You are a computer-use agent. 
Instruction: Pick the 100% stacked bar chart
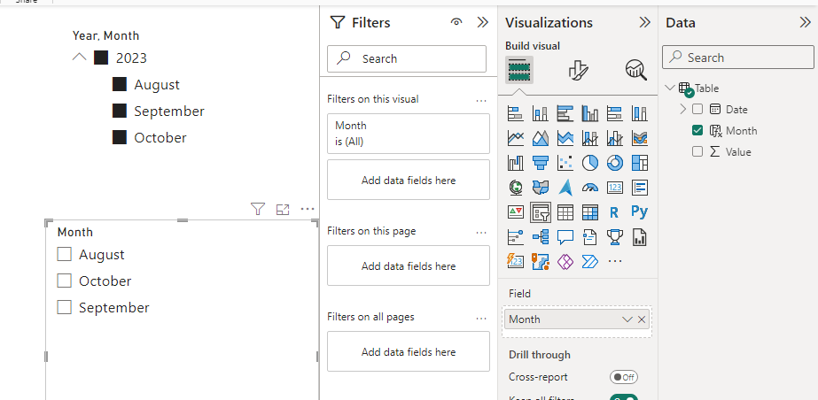point(614,113)
